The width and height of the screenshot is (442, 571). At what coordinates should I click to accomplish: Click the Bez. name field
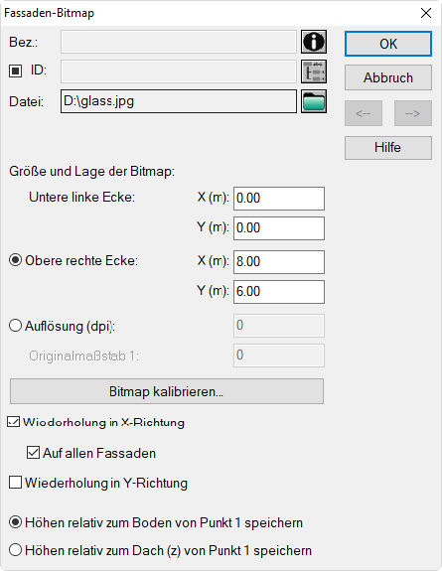click(179, 42)
